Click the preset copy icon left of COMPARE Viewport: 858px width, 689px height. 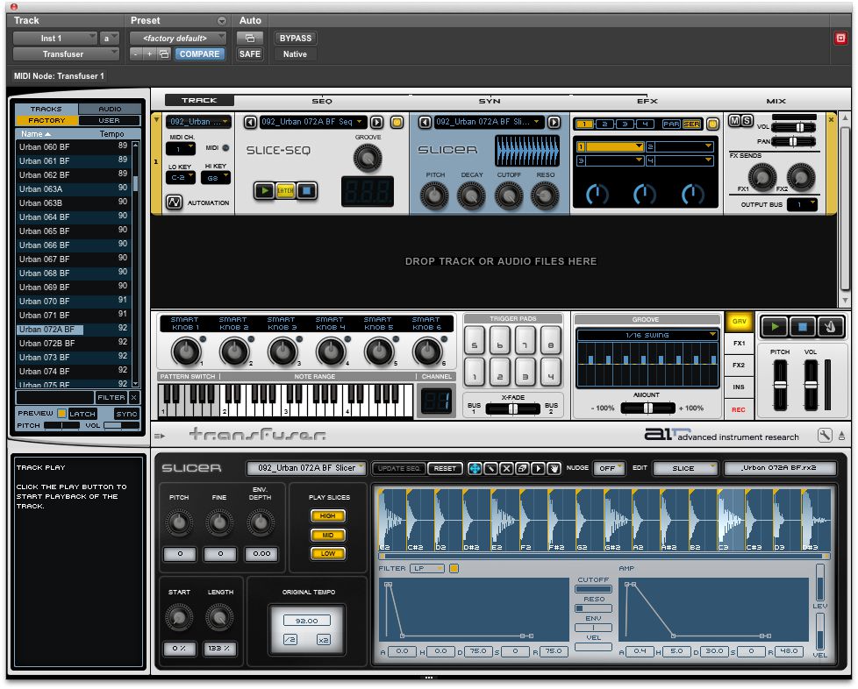click(x=163, y=54)
